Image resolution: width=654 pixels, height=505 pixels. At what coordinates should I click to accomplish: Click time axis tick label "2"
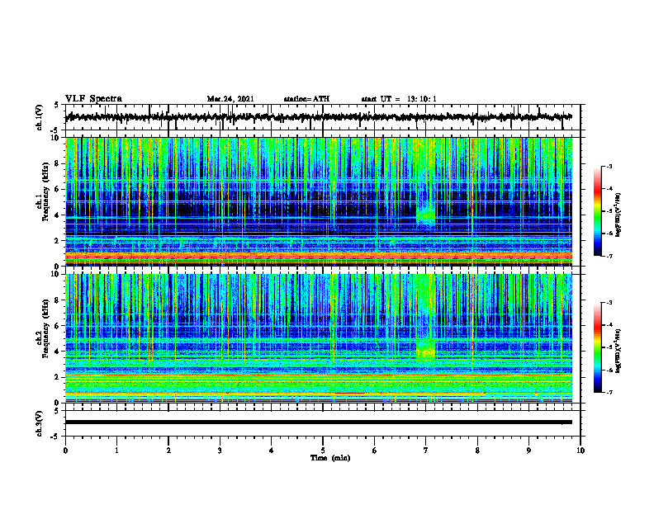point(168,451)
